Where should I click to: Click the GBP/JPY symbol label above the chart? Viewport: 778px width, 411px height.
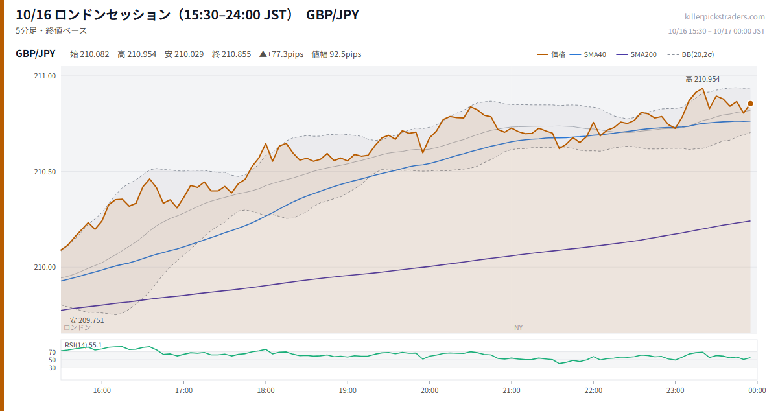tap(36, 54)
